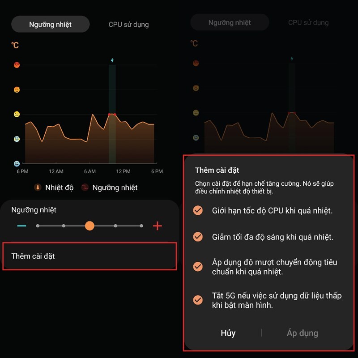The width and height of the screenshot is (358, 358).
Task: Click the minus icon on threshold slider
Action: click(21, 226)
